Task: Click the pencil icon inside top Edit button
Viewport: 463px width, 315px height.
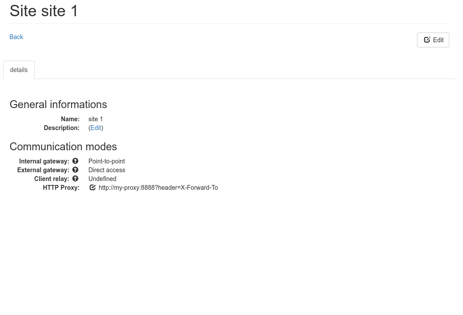Action: pyautogui.click(x=427, y=40)
